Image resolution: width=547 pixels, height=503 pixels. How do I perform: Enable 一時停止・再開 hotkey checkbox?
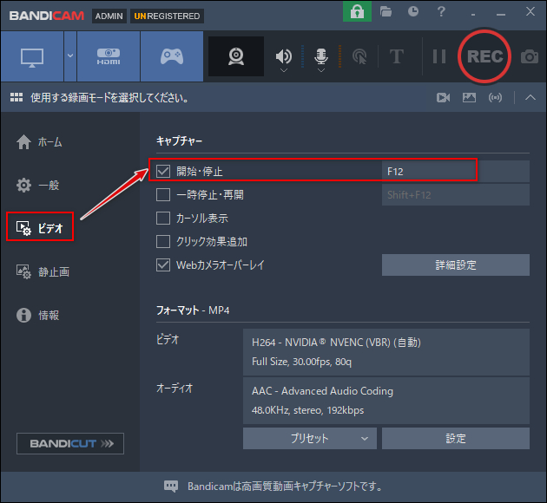coord(163,195)
